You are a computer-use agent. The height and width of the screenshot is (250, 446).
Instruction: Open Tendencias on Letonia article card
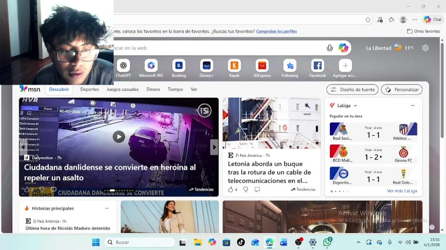(303, 190)
